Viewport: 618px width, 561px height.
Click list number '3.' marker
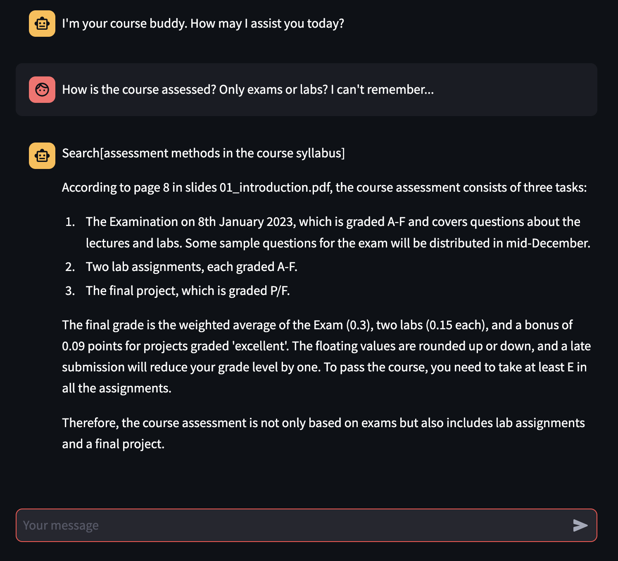[70, 291]
